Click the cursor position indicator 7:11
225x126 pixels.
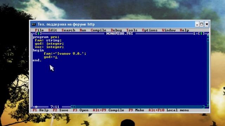click(55, 107)
